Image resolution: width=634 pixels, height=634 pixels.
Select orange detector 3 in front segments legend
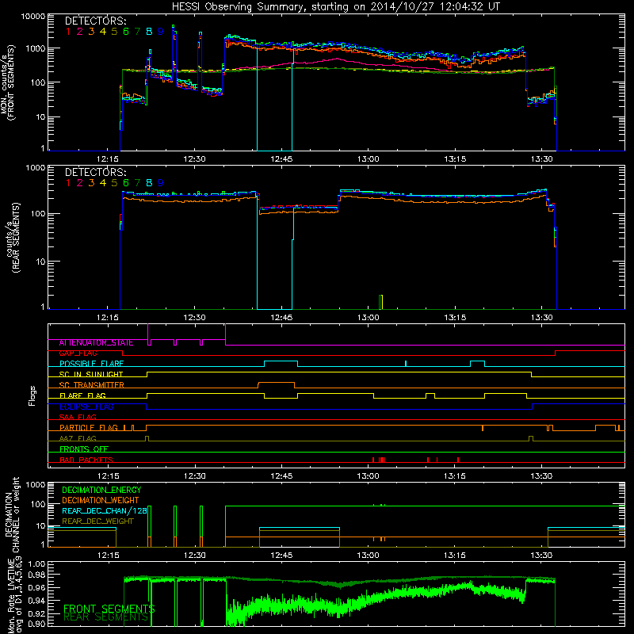click(91, 32)
